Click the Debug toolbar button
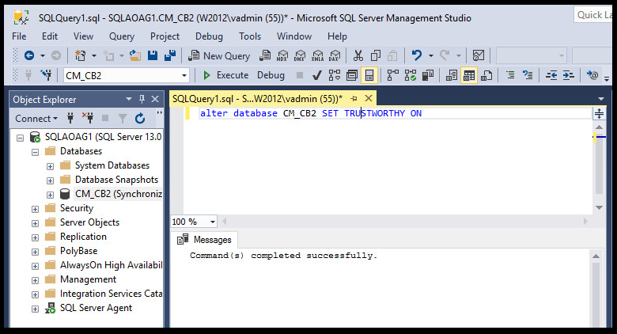This screenshot has height=334, width=617. tap(271, 75)
